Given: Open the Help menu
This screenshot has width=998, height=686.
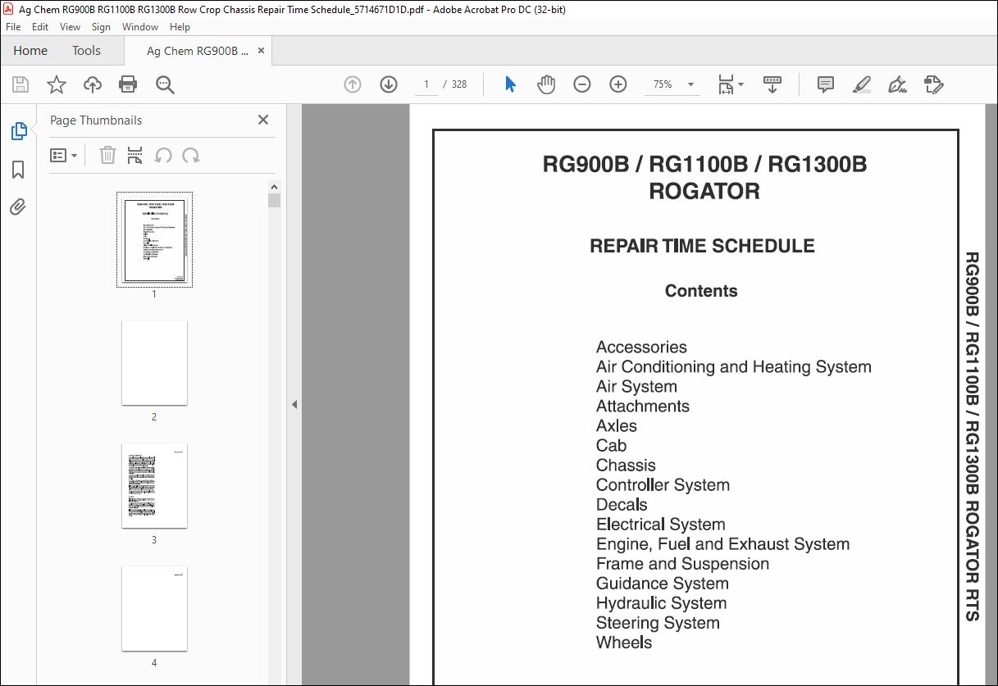Looking at the screenshot, I should 180,27.
